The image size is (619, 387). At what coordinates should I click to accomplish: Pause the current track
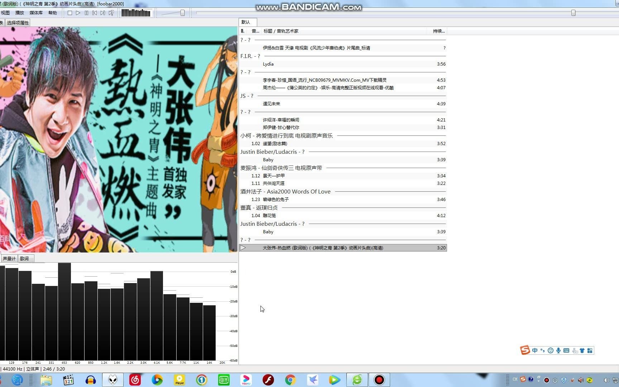tap(86, 13)
